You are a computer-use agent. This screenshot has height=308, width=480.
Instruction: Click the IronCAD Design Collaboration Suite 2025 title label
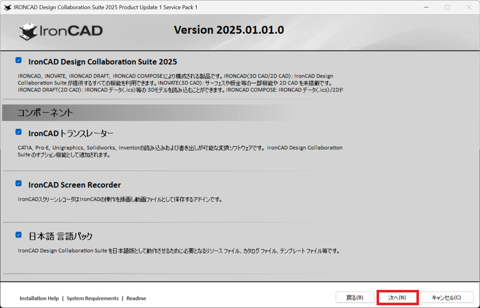102,62
